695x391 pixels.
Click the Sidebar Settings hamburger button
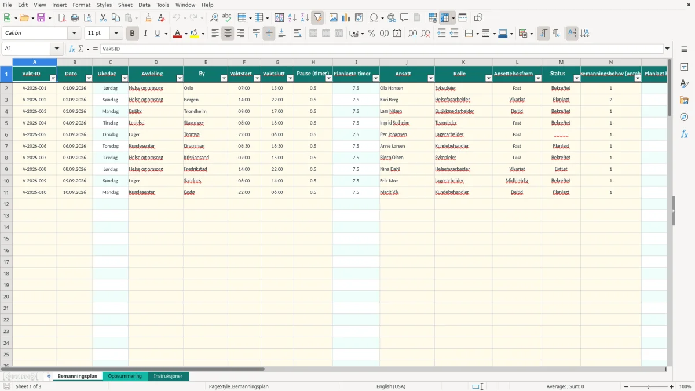[x=684, y=49]
